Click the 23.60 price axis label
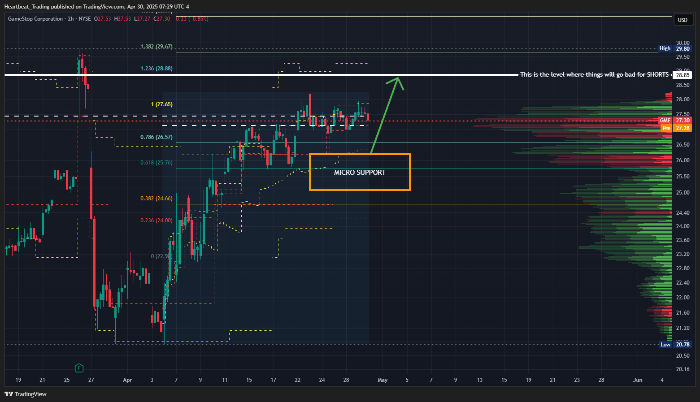Screen dimensions: 700x402 click(683, 240)
